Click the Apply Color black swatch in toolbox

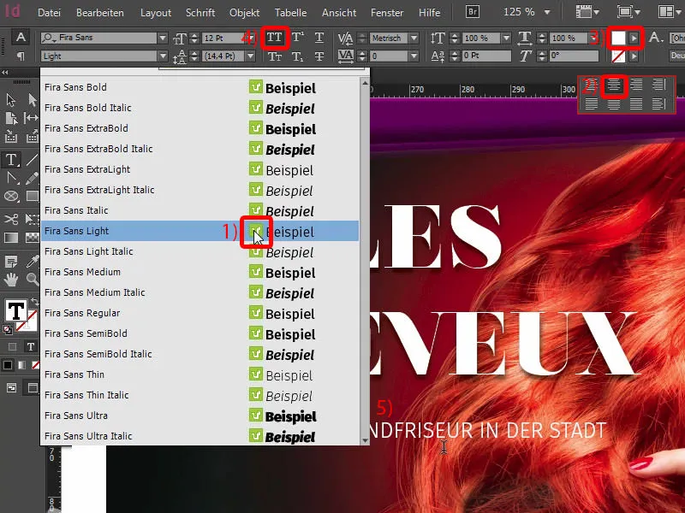[8, 366]
